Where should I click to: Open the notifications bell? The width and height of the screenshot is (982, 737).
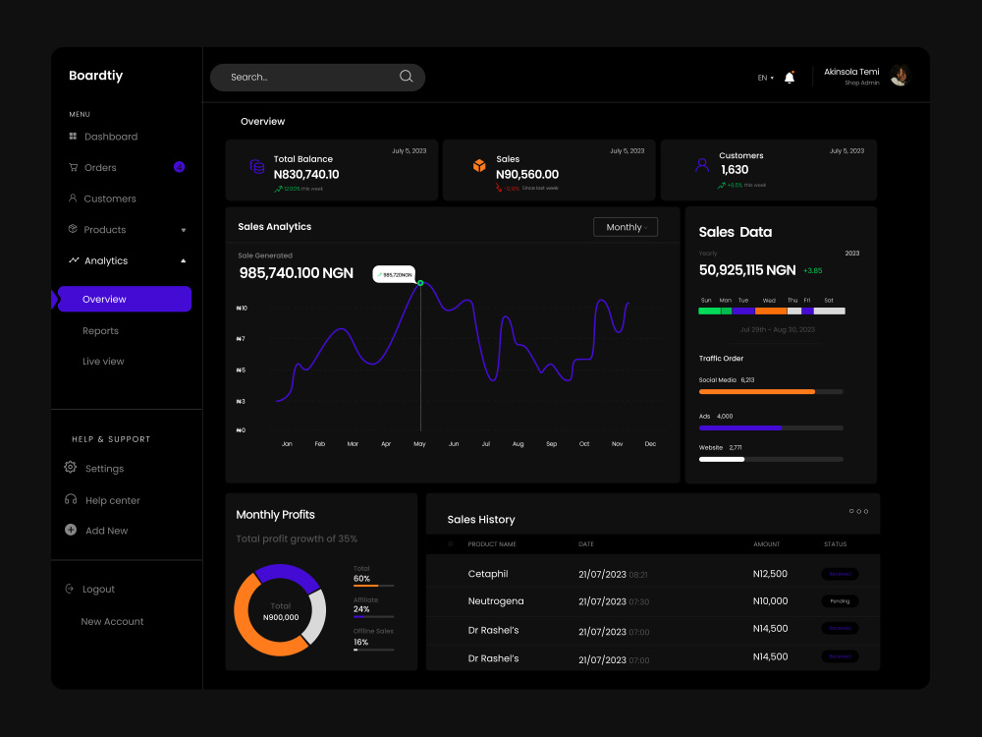pyautogui.click(x=790, y=77)
